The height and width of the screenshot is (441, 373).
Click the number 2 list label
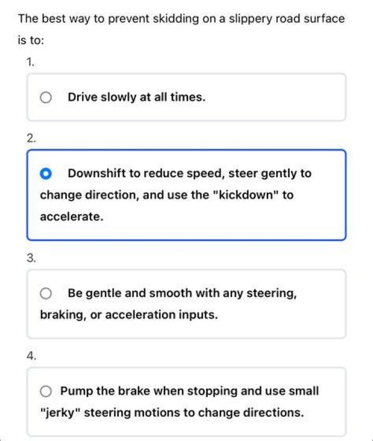(x=31, y=138)
